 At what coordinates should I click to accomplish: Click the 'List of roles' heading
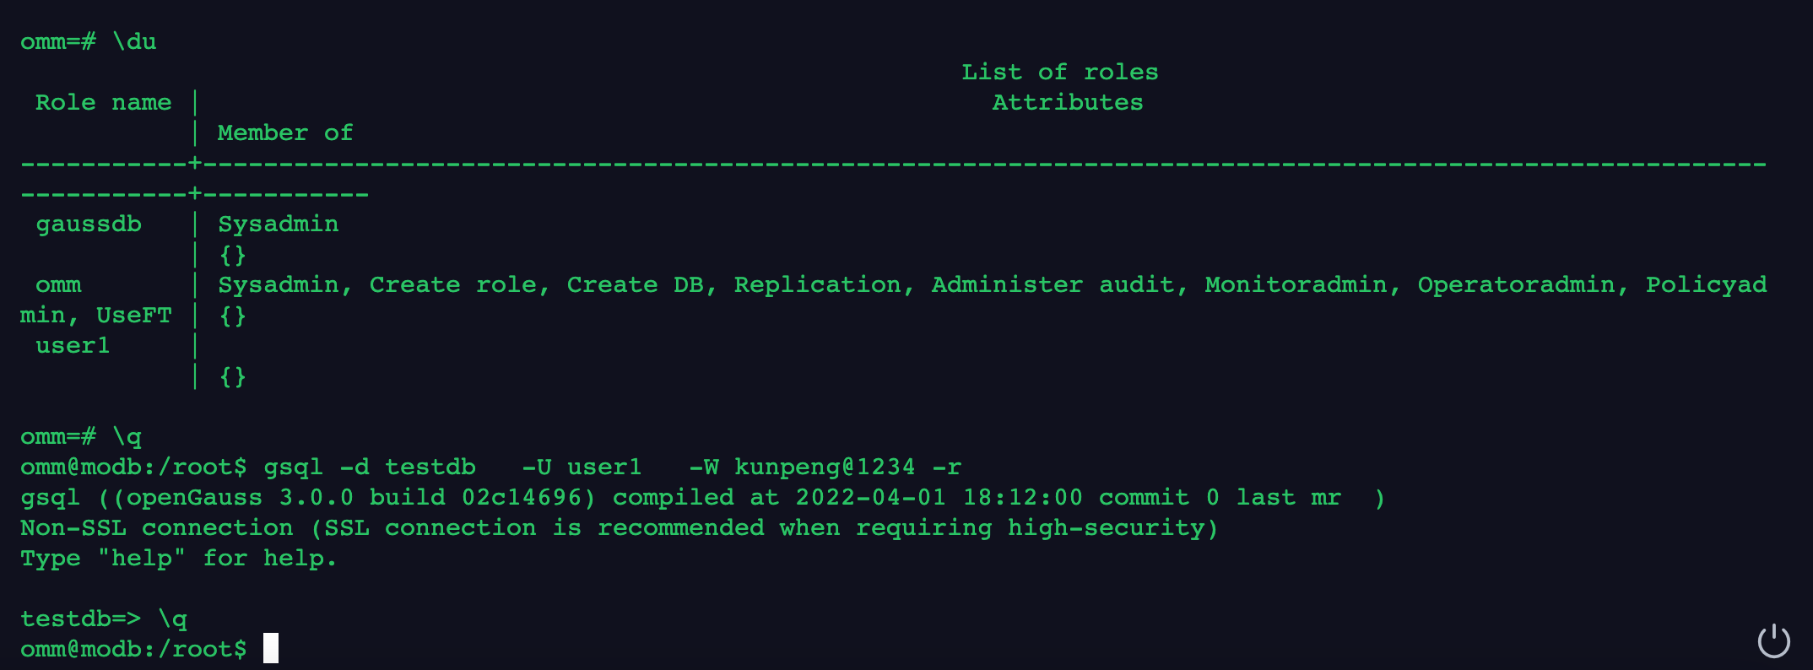click(x=1060, y=73)
